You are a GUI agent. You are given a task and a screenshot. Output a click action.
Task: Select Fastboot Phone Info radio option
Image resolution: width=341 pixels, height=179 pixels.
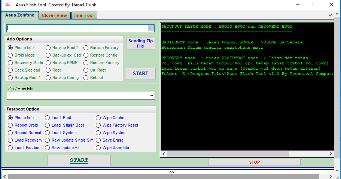[x=21, y=118]
